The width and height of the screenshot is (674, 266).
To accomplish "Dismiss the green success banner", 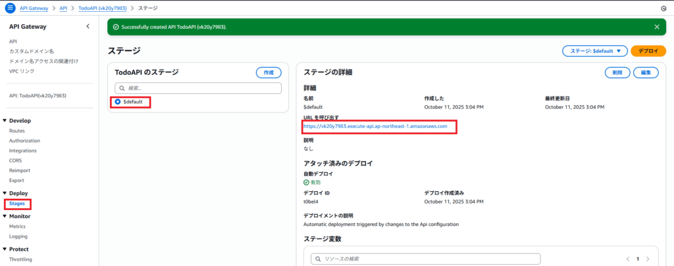I will pyautogui.click(x=656, y=27).
